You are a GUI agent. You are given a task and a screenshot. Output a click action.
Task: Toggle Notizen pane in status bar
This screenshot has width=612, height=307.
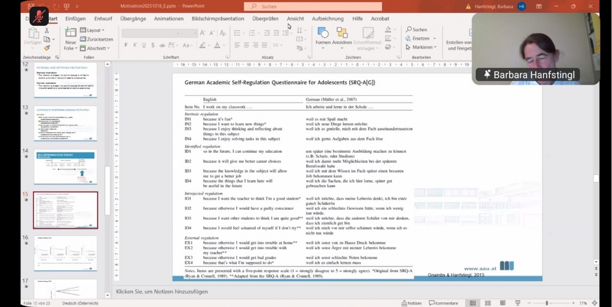pyautogui.click(x=412, y=303)
